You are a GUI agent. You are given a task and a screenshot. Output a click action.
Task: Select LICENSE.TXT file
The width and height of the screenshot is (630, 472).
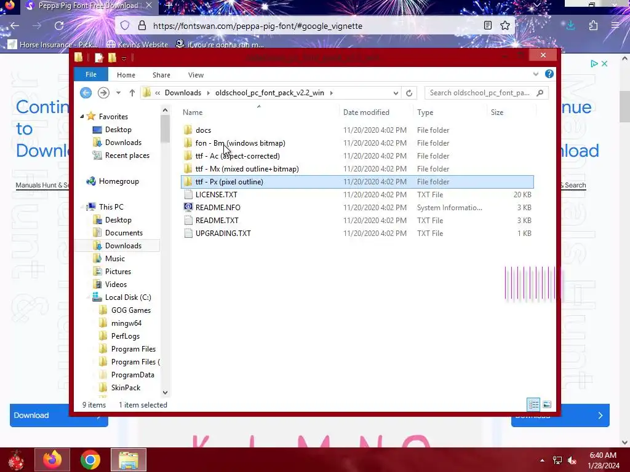pos(216,195)
